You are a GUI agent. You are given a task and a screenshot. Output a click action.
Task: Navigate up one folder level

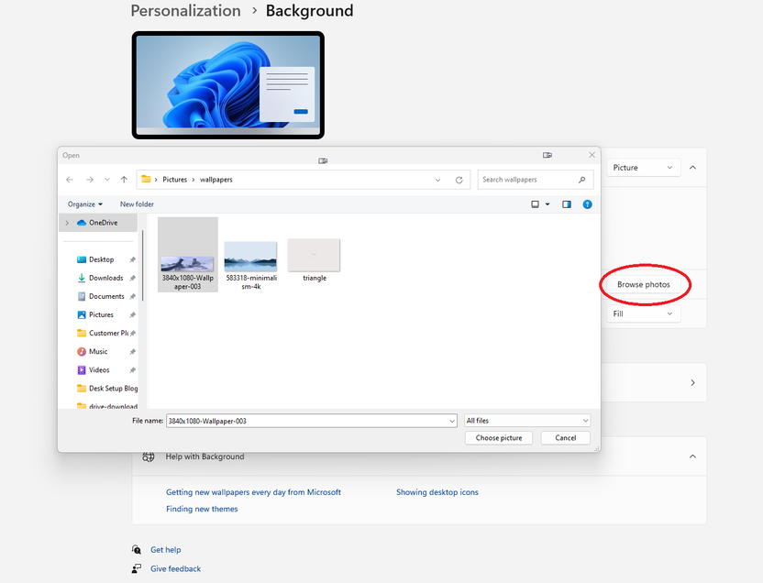click(x=124, y=179)
